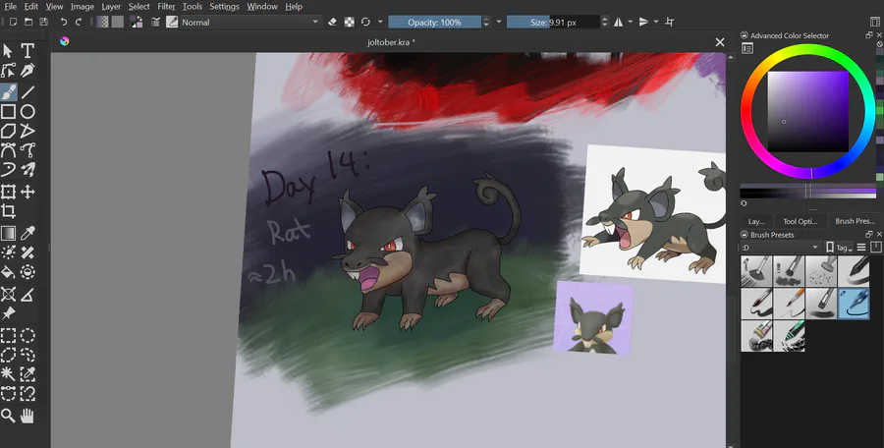Screen dimensions: 884x448
Task: Open dropdown arrow right of Opacity slider
Action: (498, 22)
